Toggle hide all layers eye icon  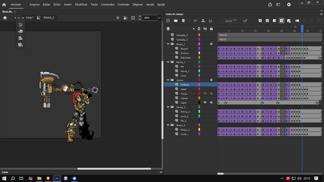pyautogui.click(x=205, y=29)
